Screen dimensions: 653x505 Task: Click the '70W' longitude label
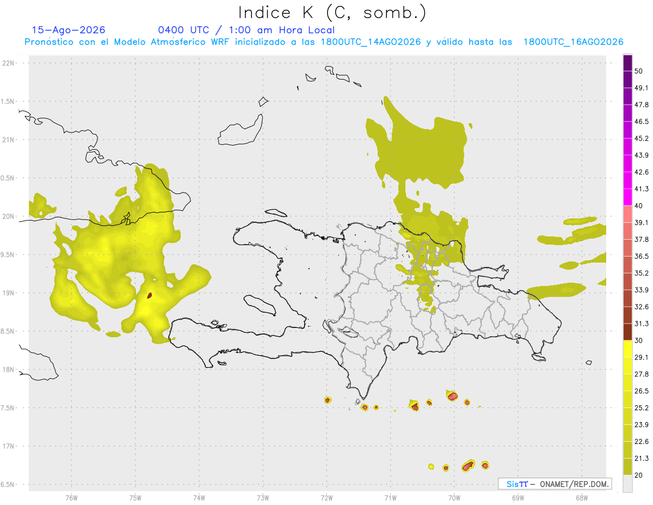tap(454, 498)
